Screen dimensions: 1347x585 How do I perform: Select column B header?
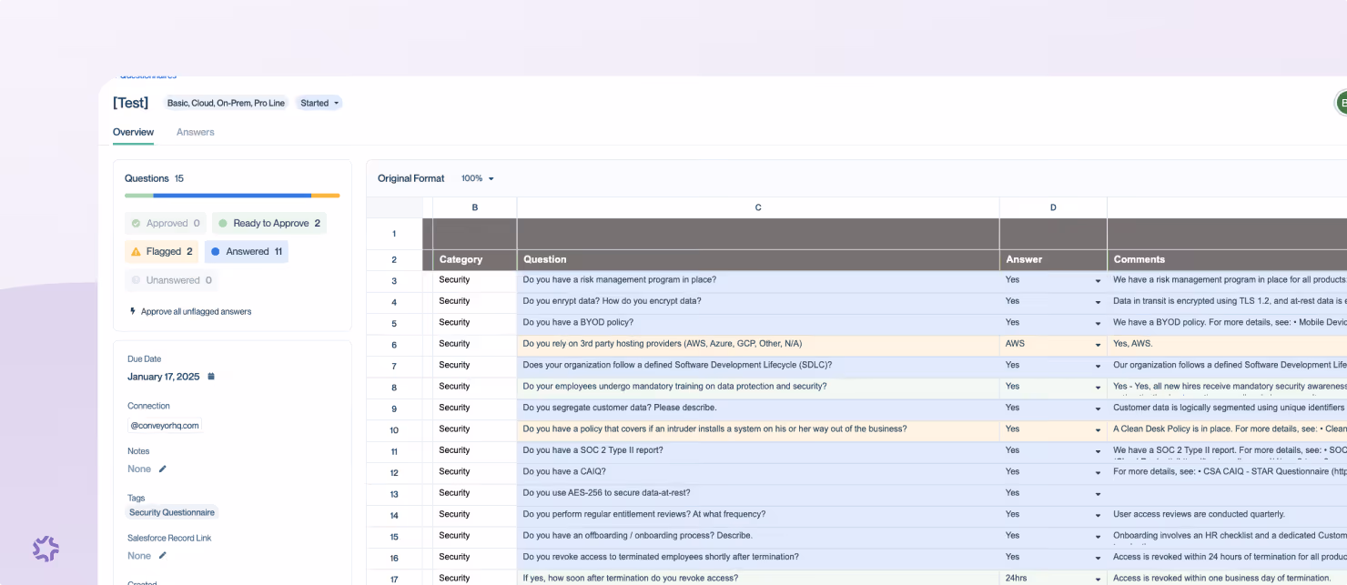click(475, 207)
